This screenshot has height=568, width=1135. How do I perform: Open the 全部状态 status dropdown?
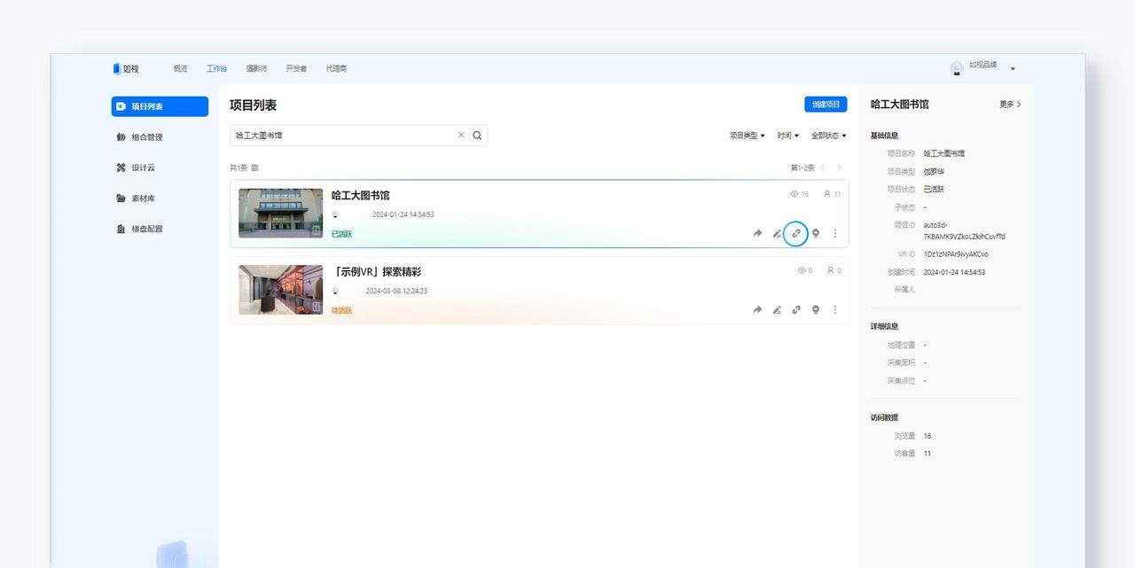(828, 136)
